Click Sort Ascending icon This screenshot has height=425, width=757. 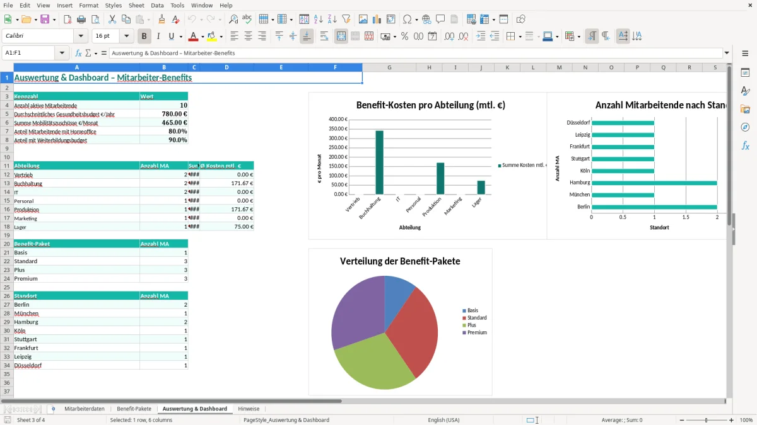coord(319,20)
